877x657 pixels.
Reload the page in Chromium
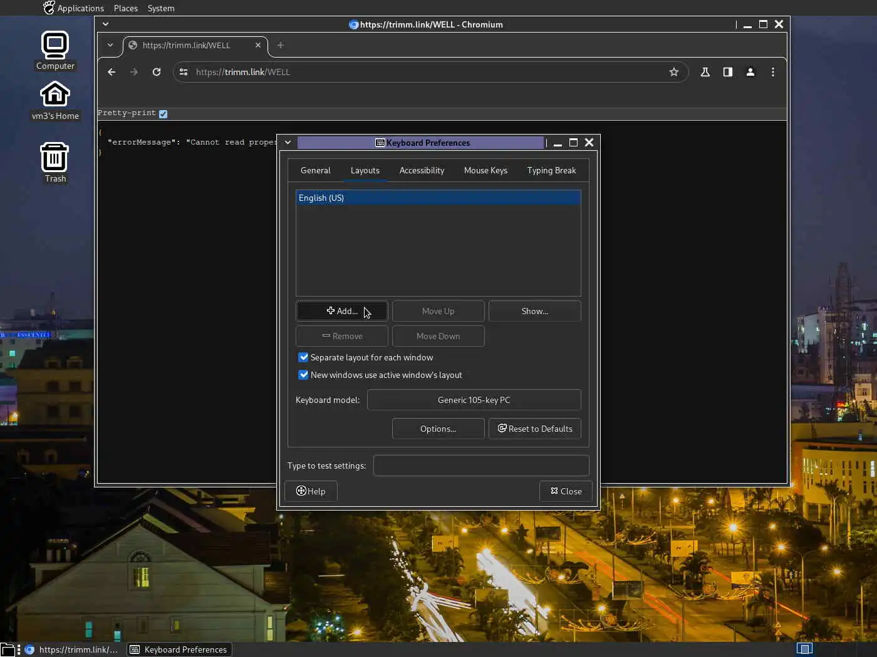point(157,72)
